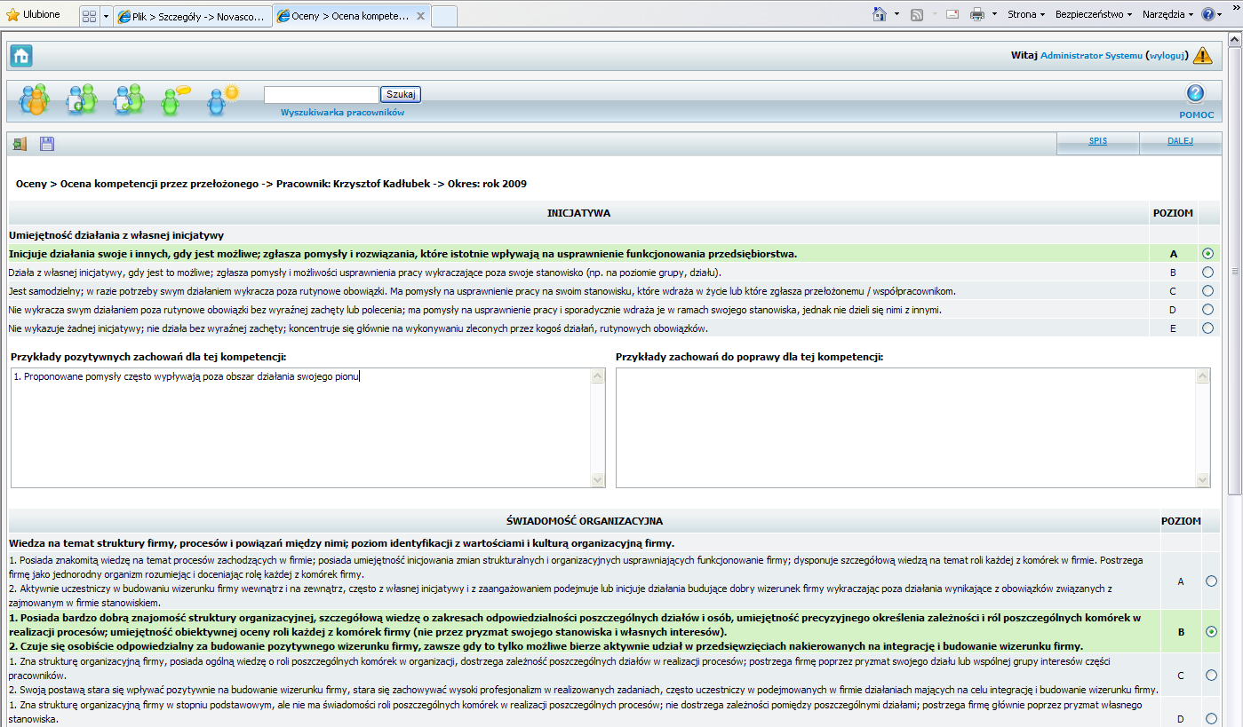Open the Narzędzia dropdown menu
1243x727 pixels.
point(1167,15)
